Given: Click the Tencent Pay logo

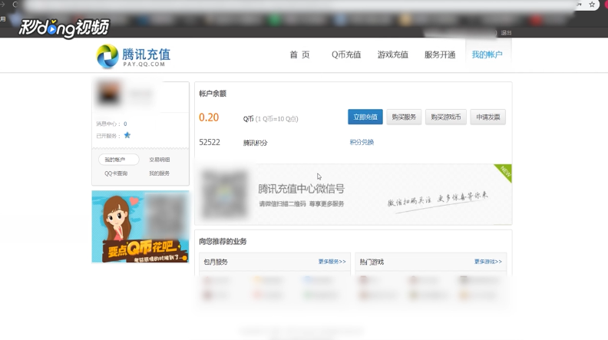Looking at the screenshot, I should coord(134,56).
